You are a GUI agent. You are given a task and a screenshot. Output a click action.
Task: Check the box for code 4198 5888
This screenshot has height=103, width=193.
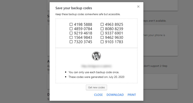[71, 24]
